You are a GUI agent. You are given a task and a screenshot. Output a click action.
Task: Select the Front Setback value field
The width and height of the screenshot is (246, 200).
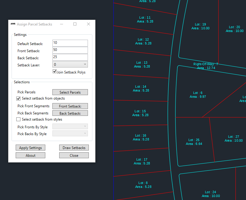(70, 50)
